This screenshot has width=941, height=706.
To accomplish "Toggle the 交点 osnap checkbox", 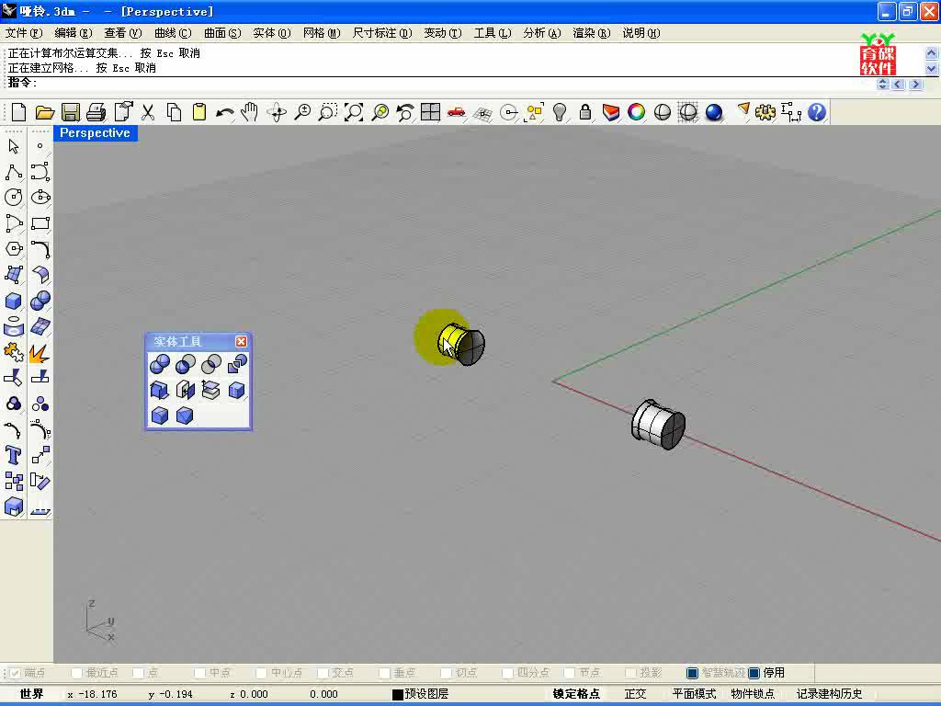I will (x=323, y=673).
